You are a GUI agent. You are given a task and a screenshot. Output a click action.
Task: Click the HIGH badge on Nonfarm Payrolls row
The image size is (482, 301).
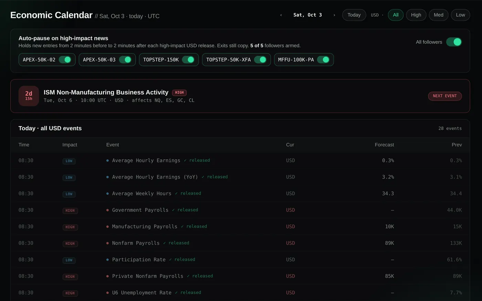point(70,244)
